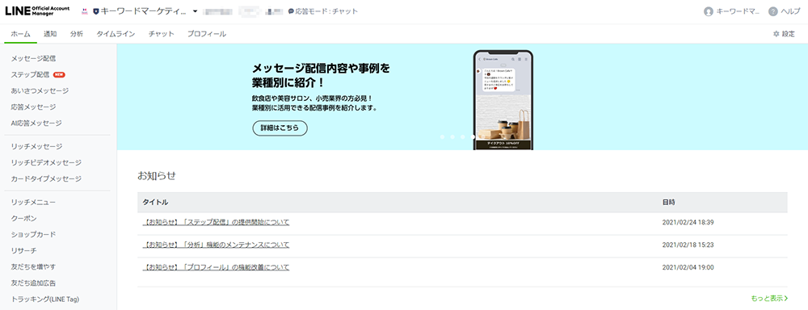Switch to the チャット tab

click(162, 34)
